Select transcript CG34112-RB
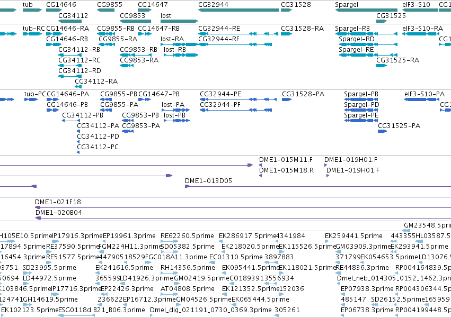Screen dimensions: 451x318 [70, 55]
